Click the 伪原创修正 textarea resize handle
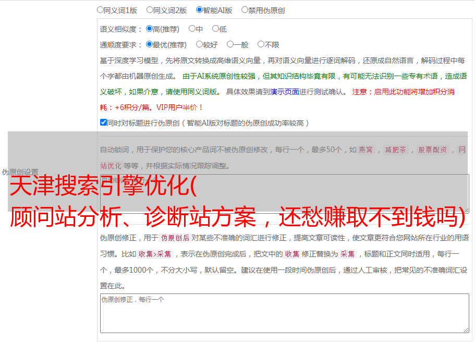Screen dimensions: 475x343 (x=466, y=330)
